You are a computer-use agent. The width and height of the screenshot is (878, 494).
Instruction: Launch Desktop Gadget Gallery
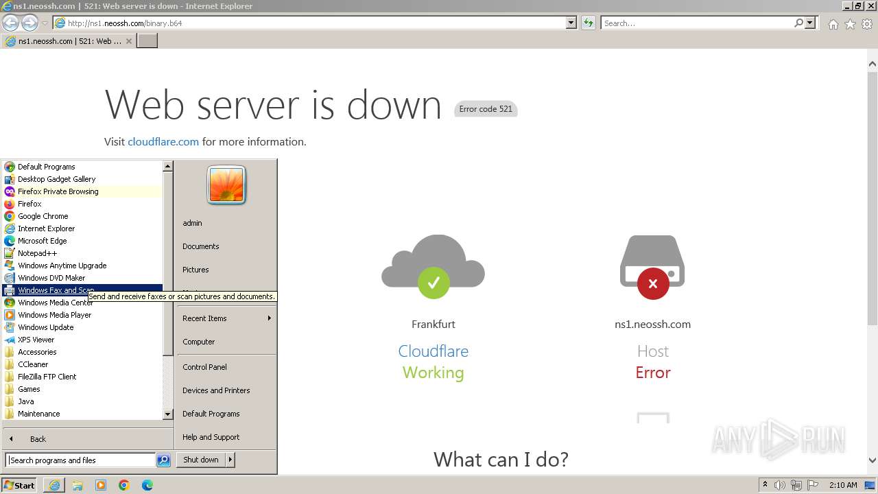(x=82, y=179)
